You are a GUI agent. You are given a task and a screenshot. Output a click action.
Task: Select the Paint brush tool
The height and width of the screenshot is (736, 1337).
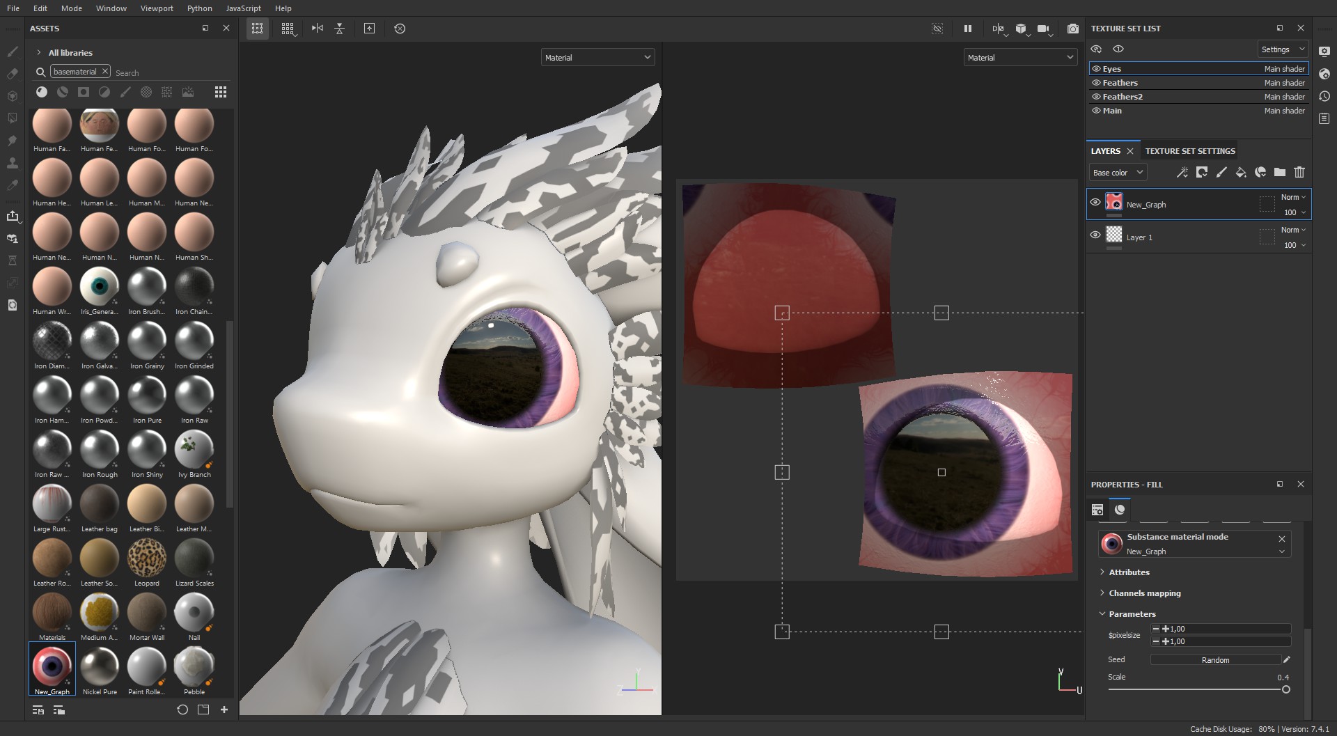tap(13, 52)
